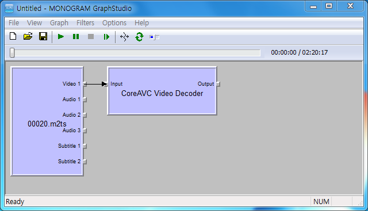
Task: Click the Ready status bar text
Action: pos(15,202)
